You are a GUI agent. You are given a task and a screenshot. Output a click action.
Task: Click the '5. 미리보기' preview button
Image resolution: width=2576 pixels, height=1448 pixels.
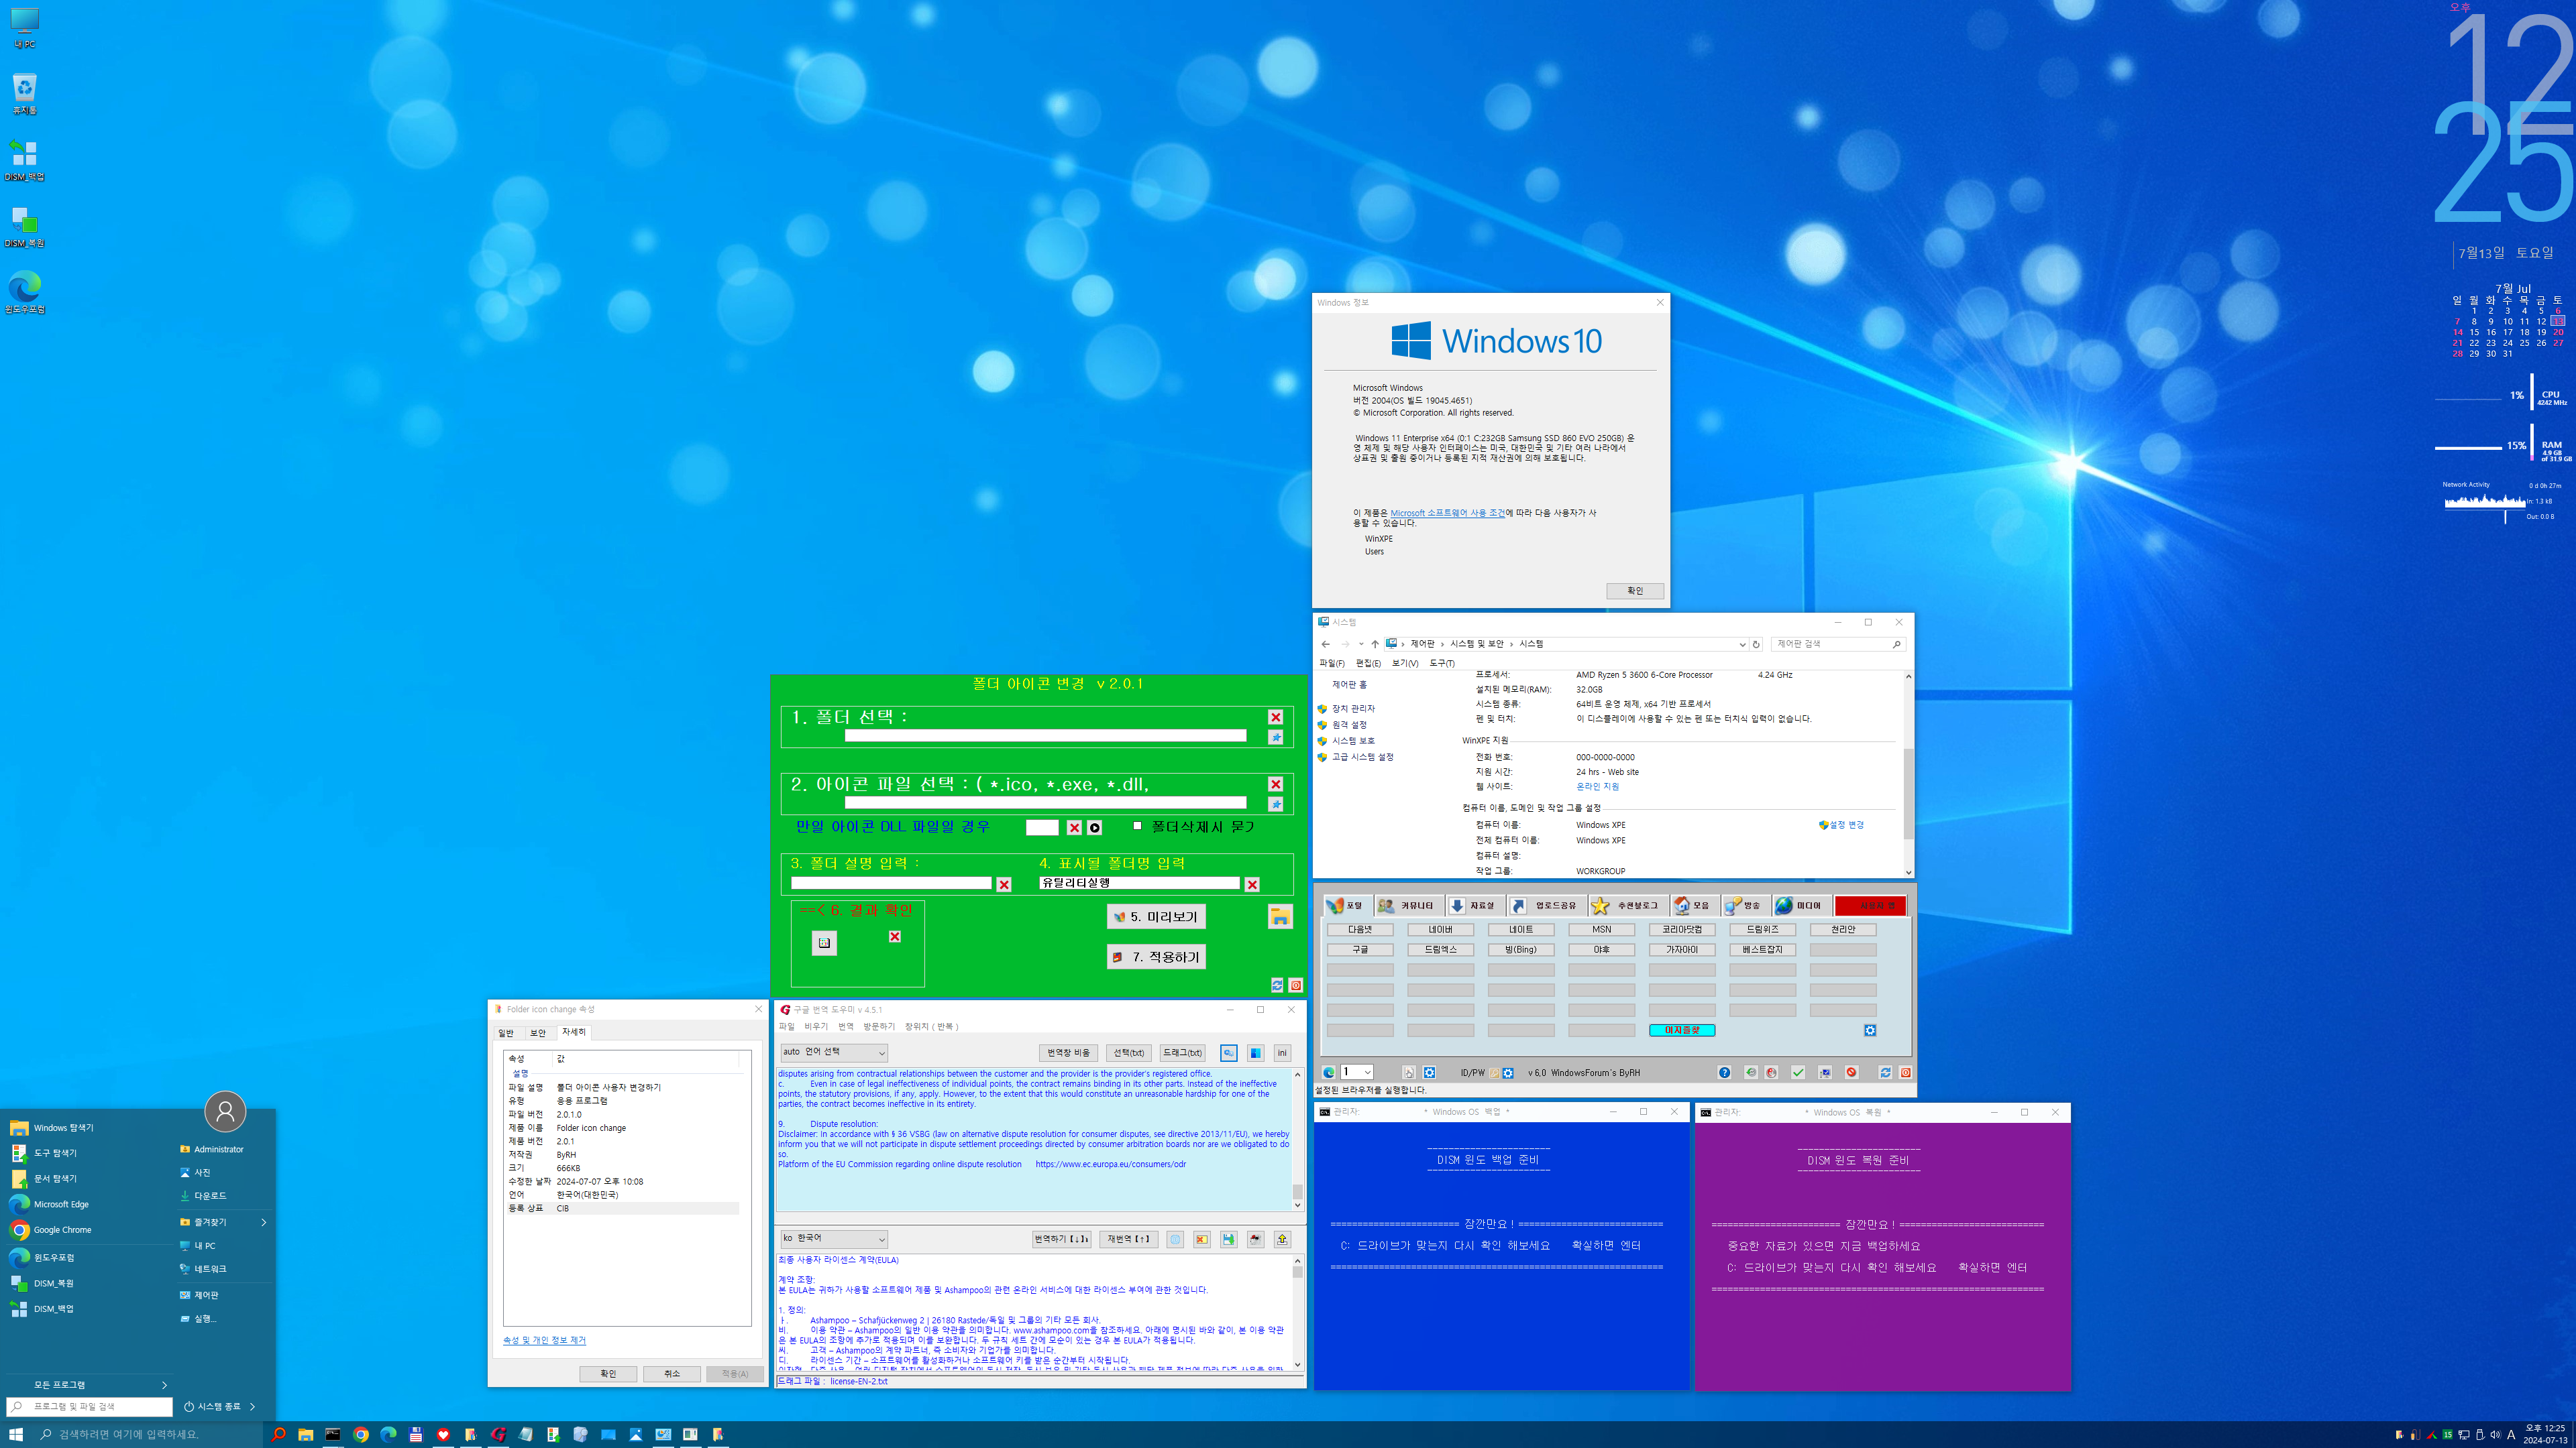point(1156,916)
